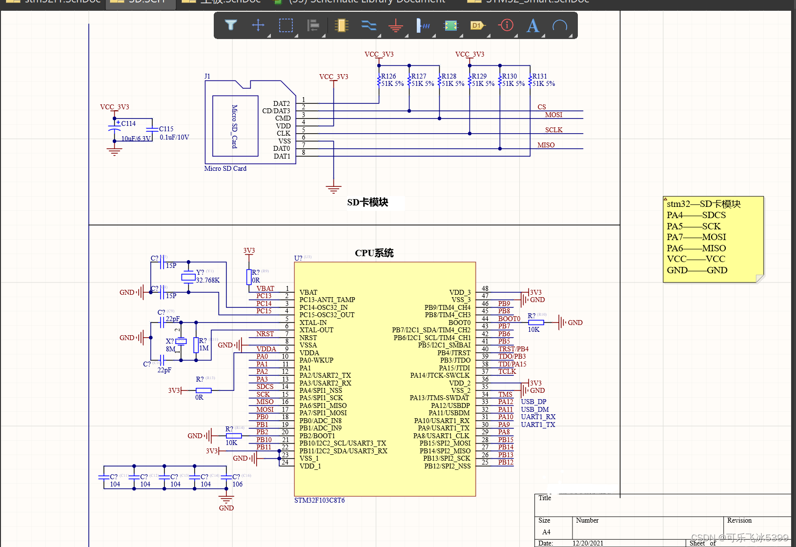The image size is (796, 547).
Task: Click the align objects tool
Action: [x=313, y=25]
